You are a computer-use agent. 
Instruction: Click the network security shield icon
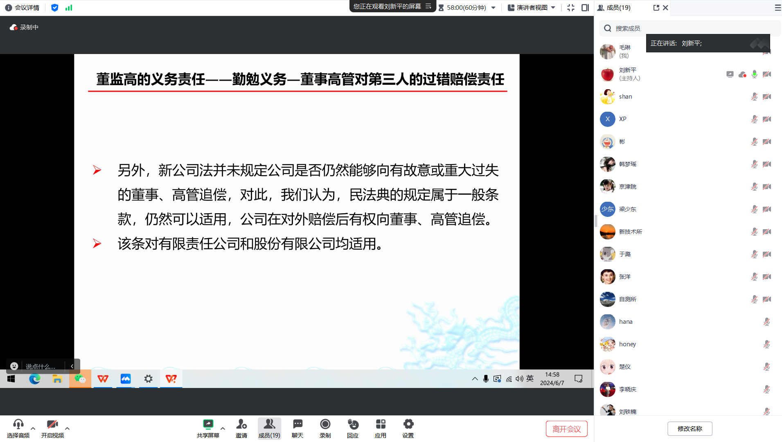[x=54, y=8]
